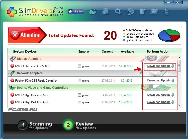Click red X beside Realtek PCIe GBE Family Controller
This screenshot has height=139, width=188.
pyautogui.click(x=12, y=80)
